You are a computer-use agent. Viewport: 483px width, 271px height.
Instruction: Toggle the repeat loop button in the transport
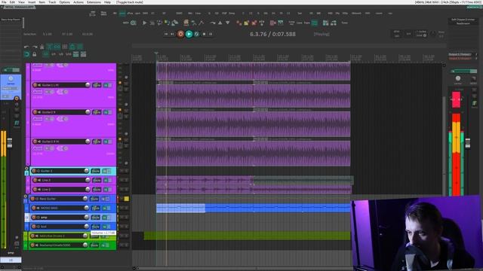196,34
